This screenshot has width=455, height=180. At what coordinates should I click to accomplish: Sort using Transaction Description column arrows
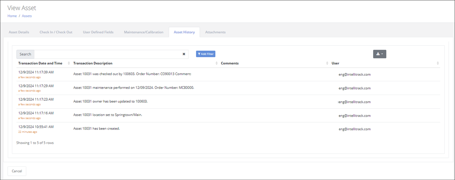[216, 63]
